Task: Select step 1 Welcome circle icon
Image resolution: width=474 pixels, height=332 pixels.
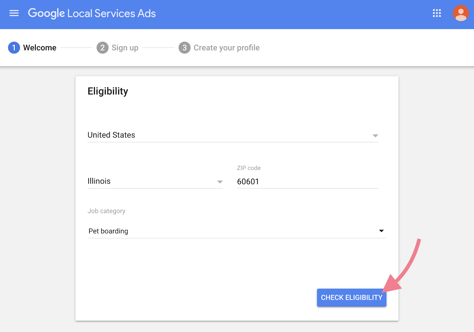Action: pyautogui.click(x=14, y=47)
